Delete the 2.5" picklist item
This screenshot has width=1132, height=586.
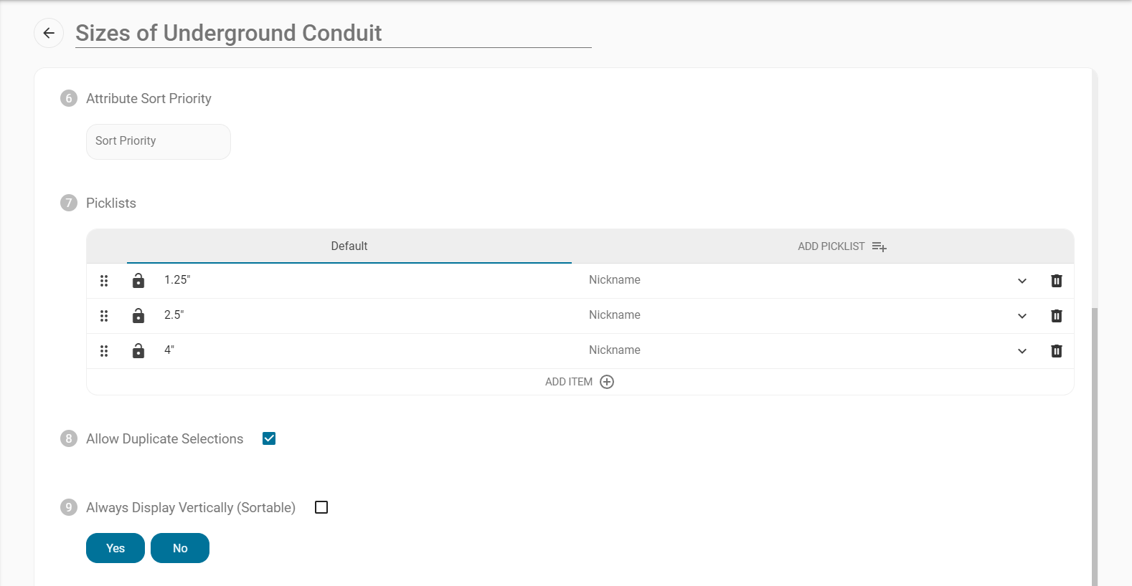pyautogui.click(x=1056, y=316)
